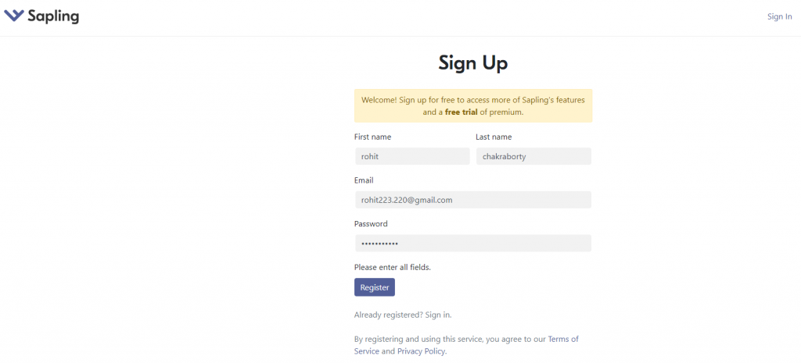This screenshot has height=363, width=801.
Task: Focus the First name field containing rohit
Action: [x=411, y=156]
